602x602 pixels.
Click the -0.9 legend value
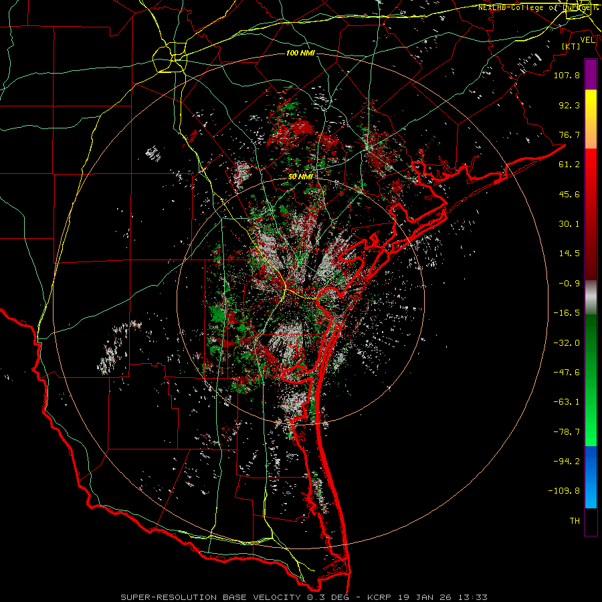pos(569,284)
